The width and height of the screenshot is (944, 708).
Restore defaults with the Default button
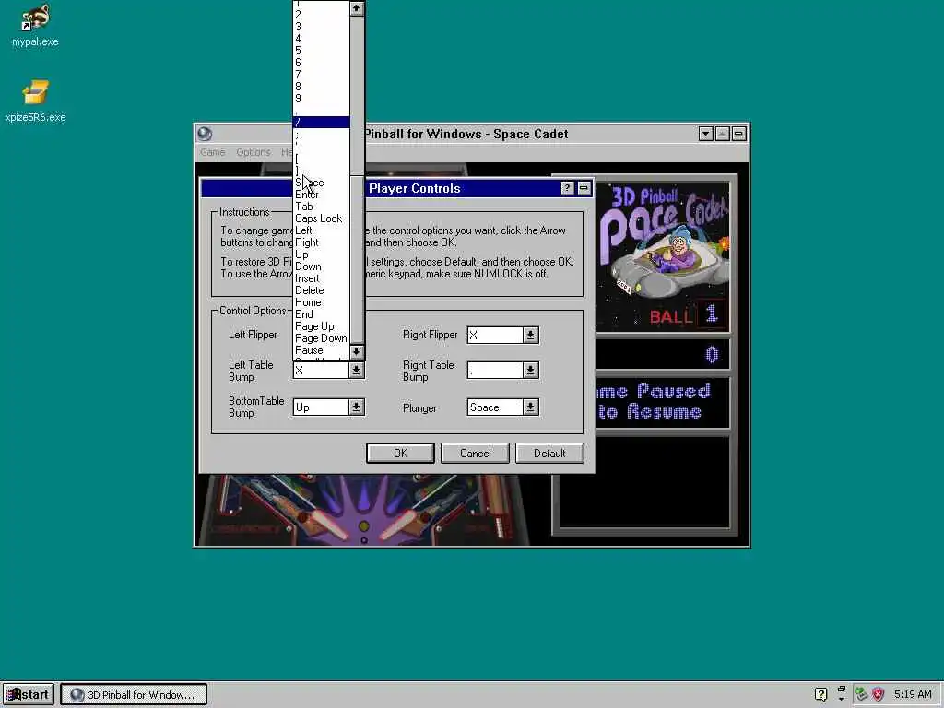(x=549, y=454)
